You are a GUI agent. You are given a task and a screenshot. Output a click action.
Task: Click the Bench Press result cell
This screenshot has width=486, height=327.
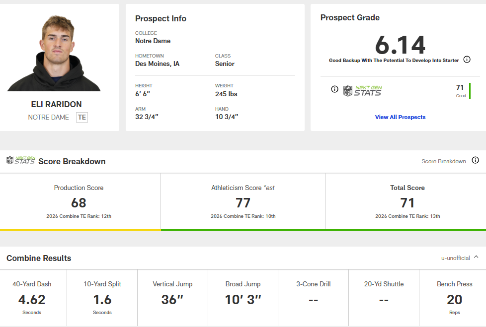[454, 298]
